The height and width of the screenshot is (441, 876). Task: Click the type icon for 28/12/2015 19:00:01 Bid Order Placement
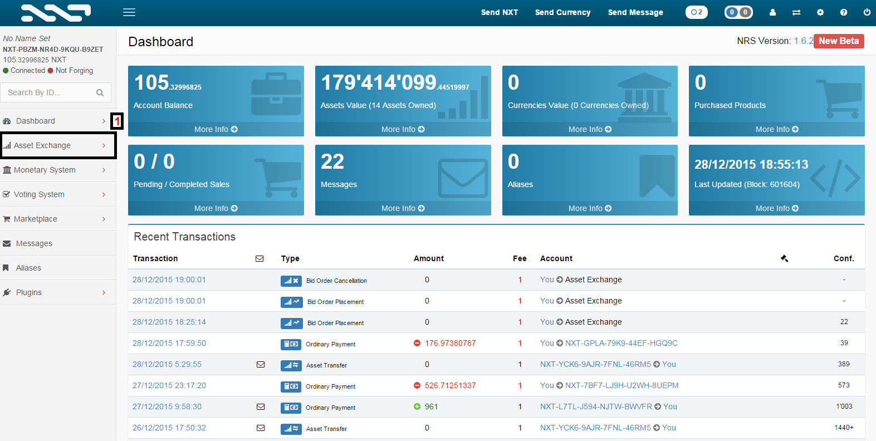291,302
